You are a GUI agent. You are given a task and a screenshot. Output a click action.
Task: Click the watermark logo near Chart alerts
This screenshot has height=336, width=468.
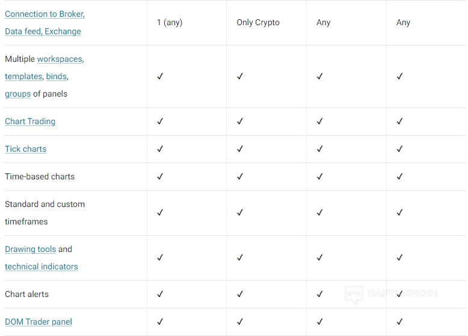click(x=354, y=294)
